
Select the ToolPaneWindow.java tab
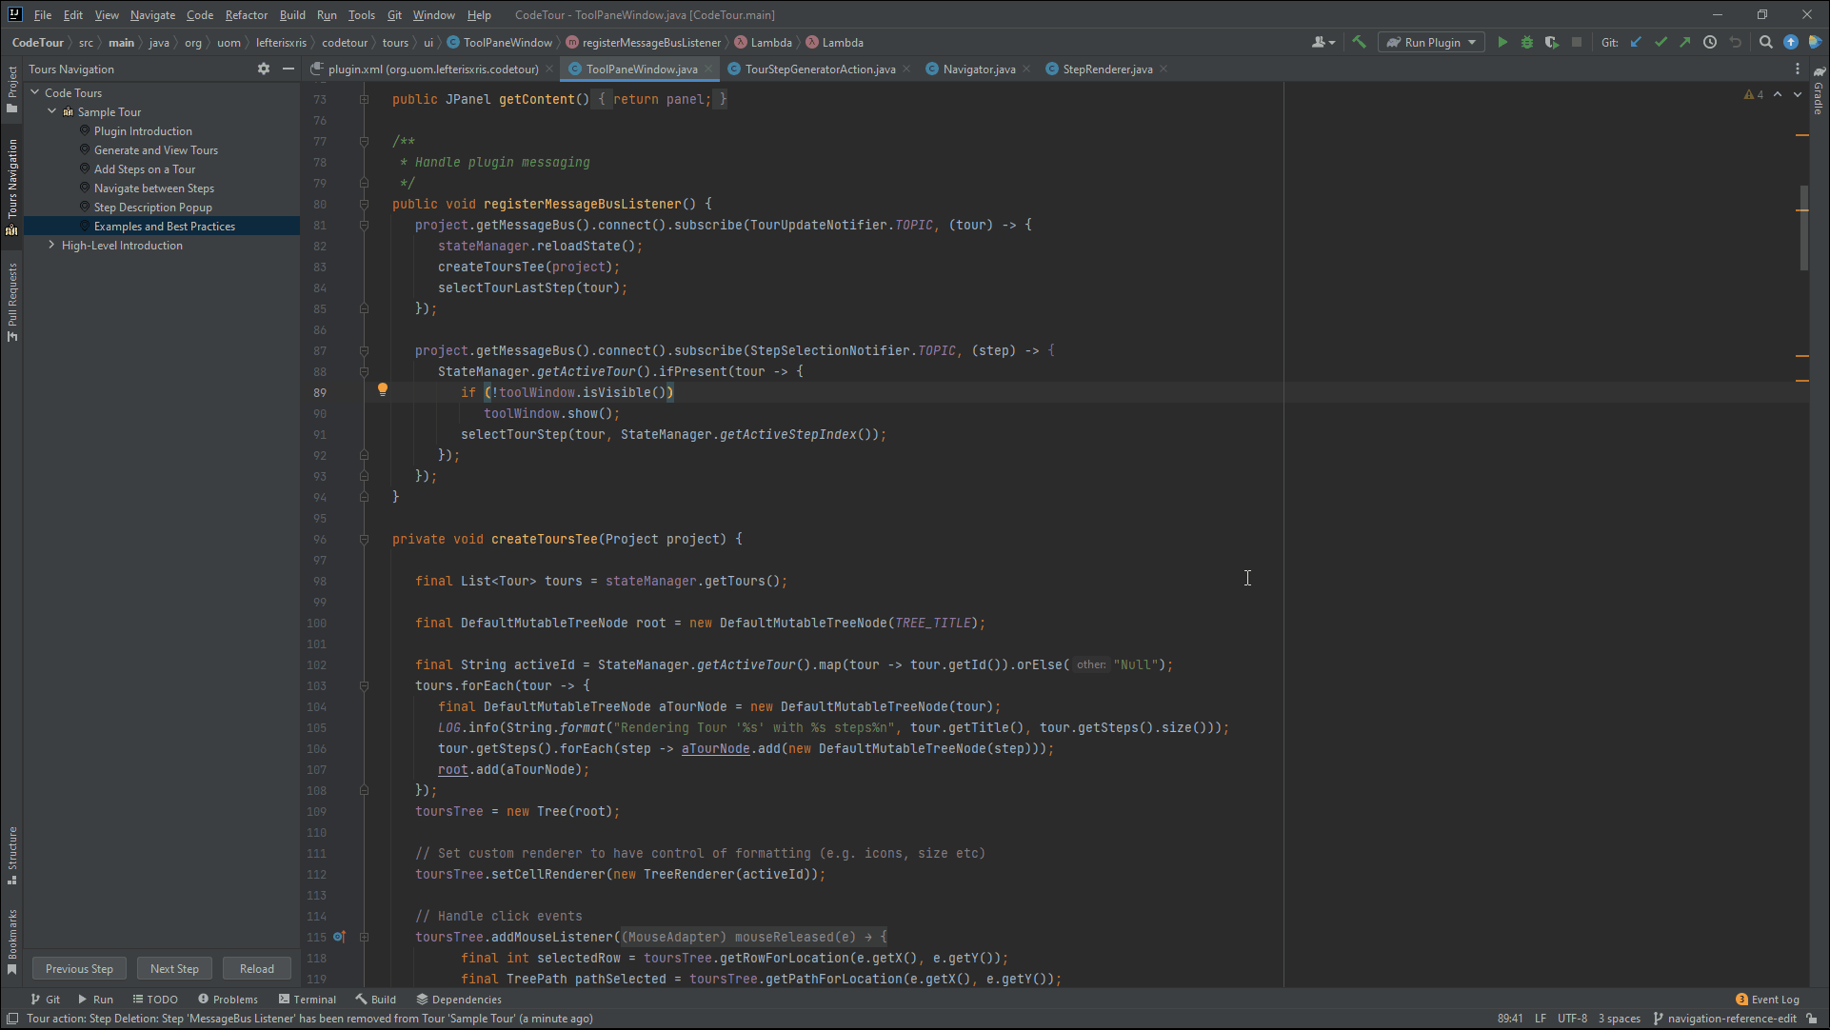639,69
